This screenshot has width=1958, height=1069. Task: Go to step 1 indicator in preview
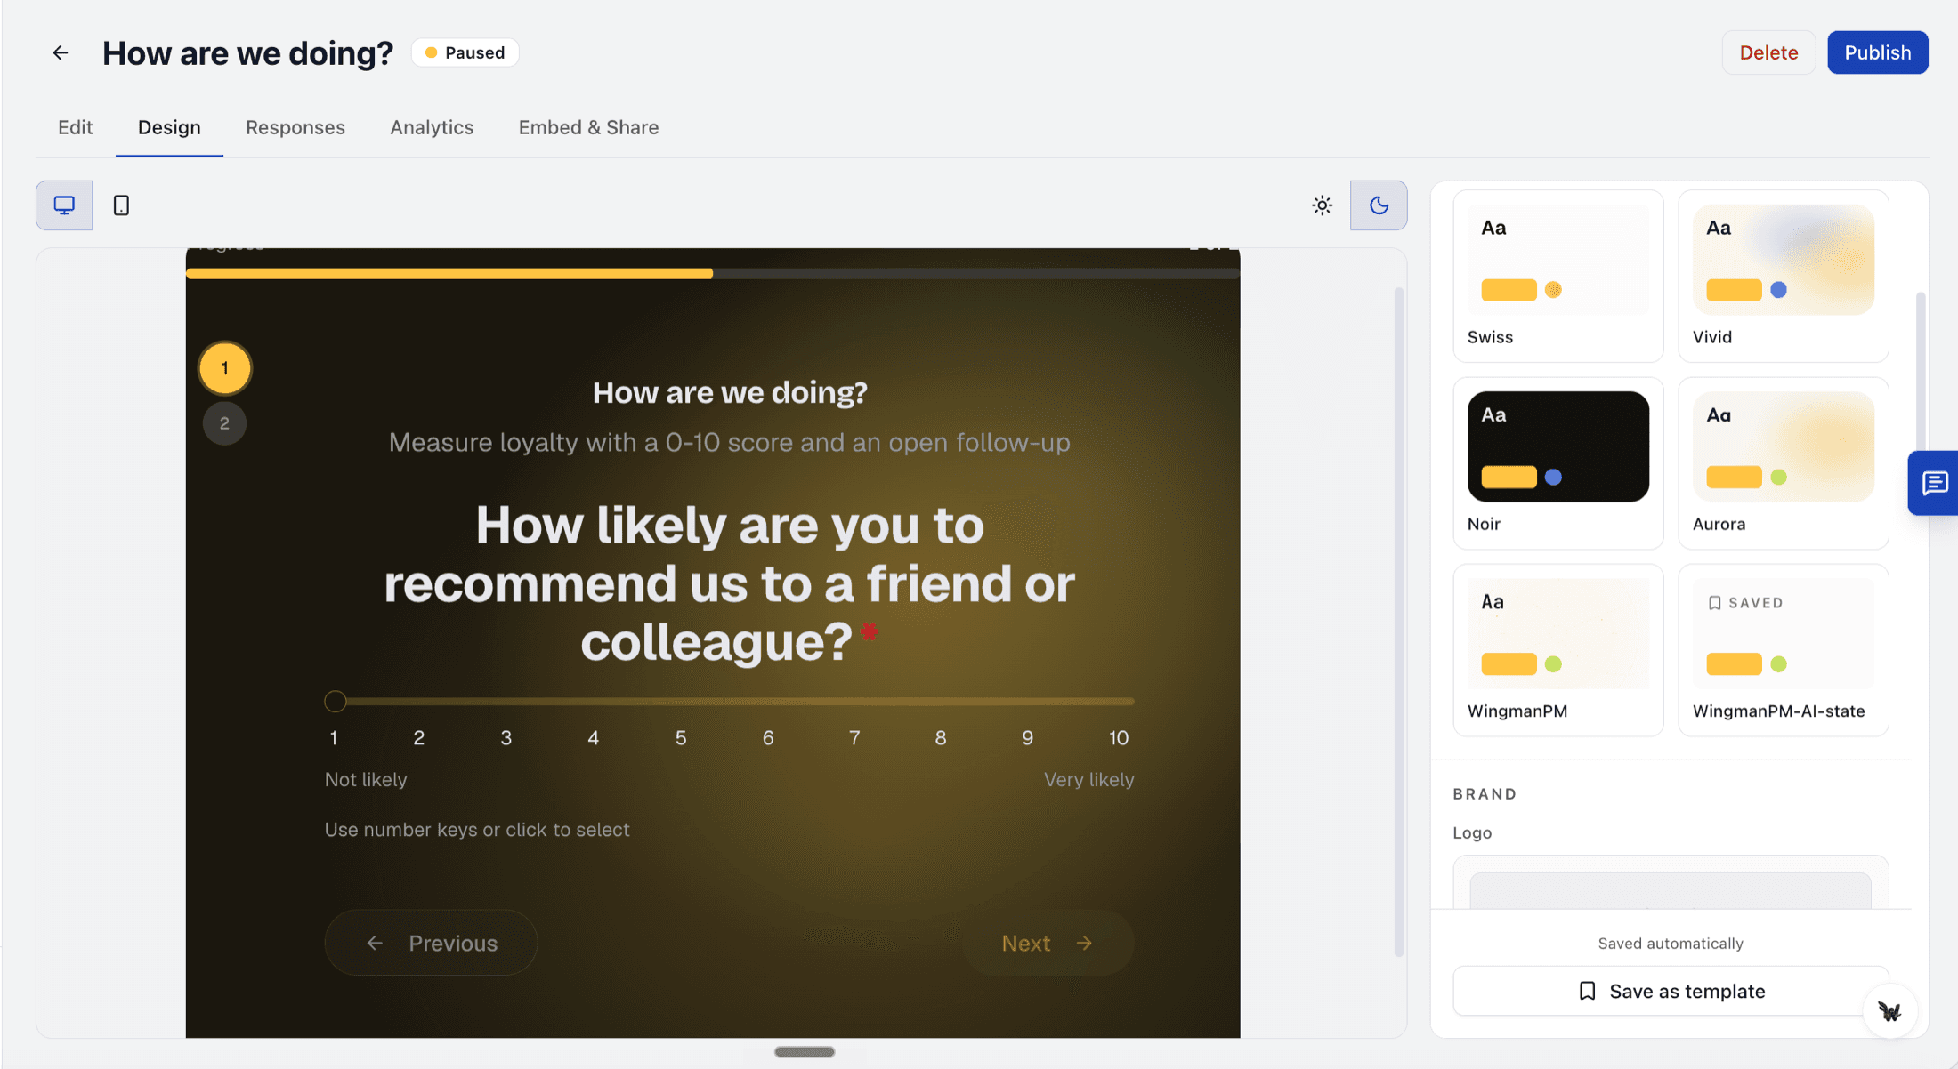pos(224,368)
